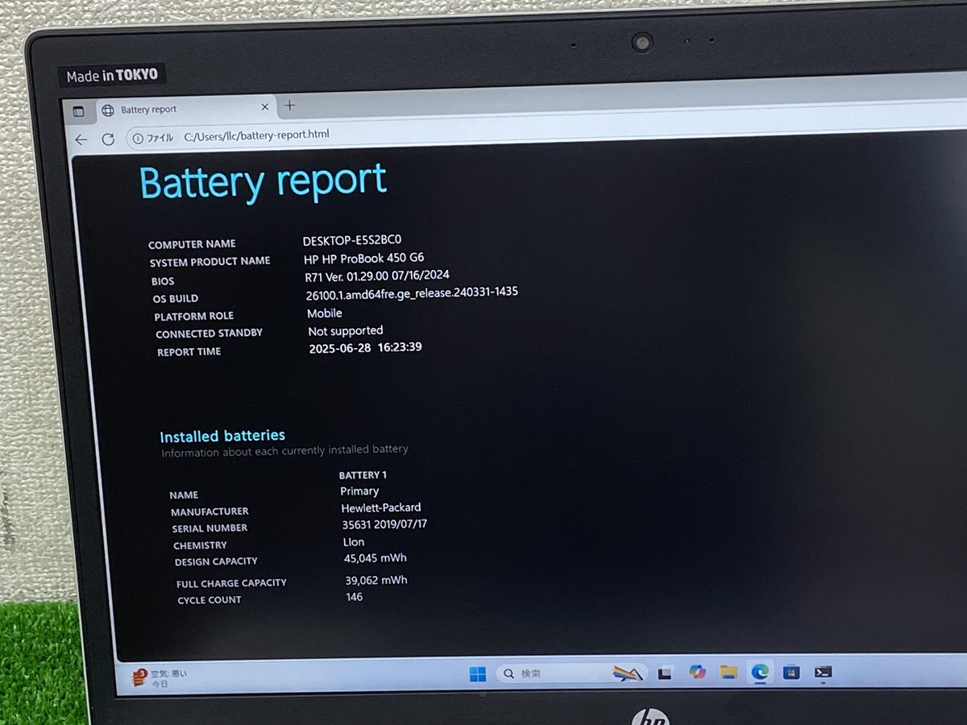Click manufacturer value Hewlett-Packard
The width and height of the screenshot is (967, 725).
(x=381, y=508)
